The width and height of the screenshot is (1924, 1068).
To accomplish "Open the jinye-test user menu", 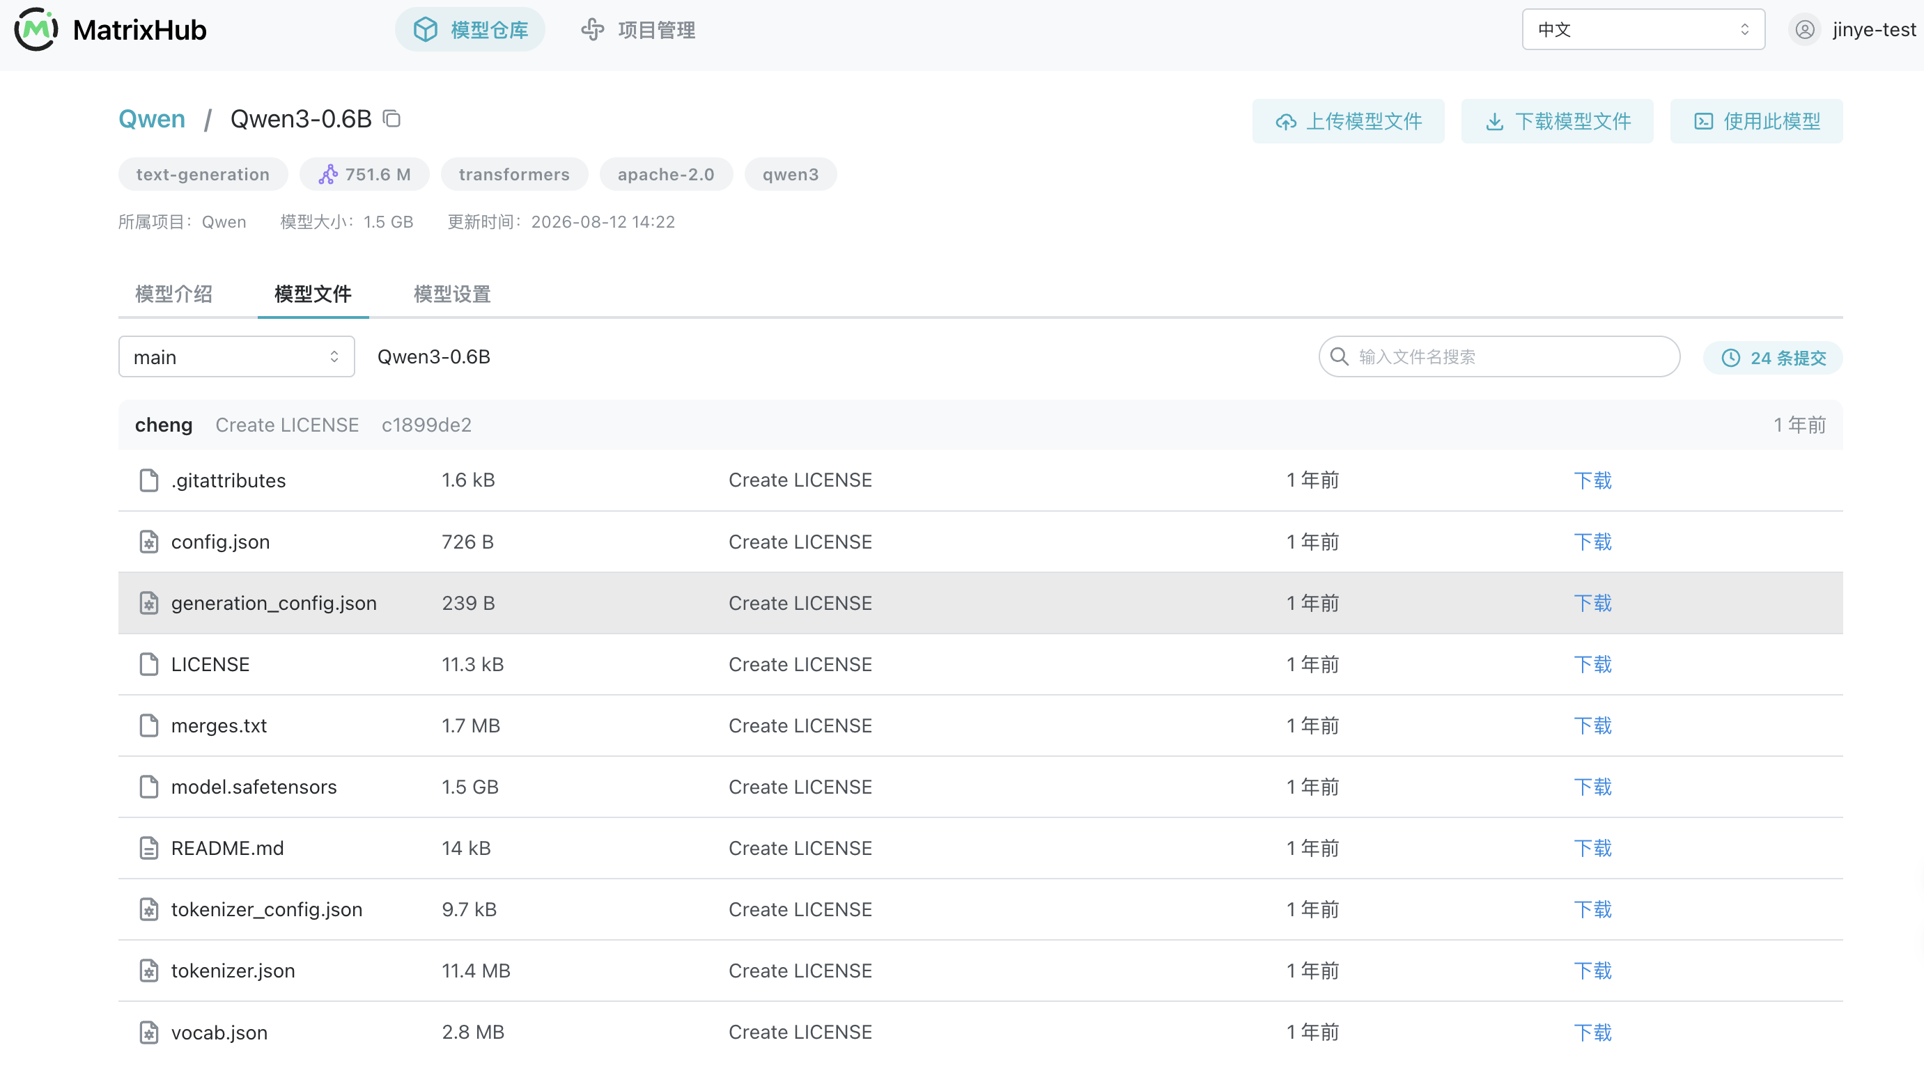I will coord(1852,30).
